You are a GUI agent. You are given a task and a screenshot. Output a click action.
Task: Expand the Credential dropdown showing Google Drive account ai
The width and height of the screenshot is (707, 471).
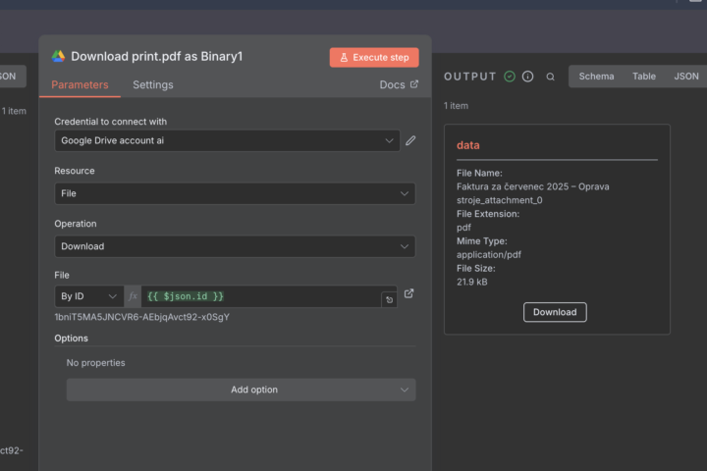[227, 140]
